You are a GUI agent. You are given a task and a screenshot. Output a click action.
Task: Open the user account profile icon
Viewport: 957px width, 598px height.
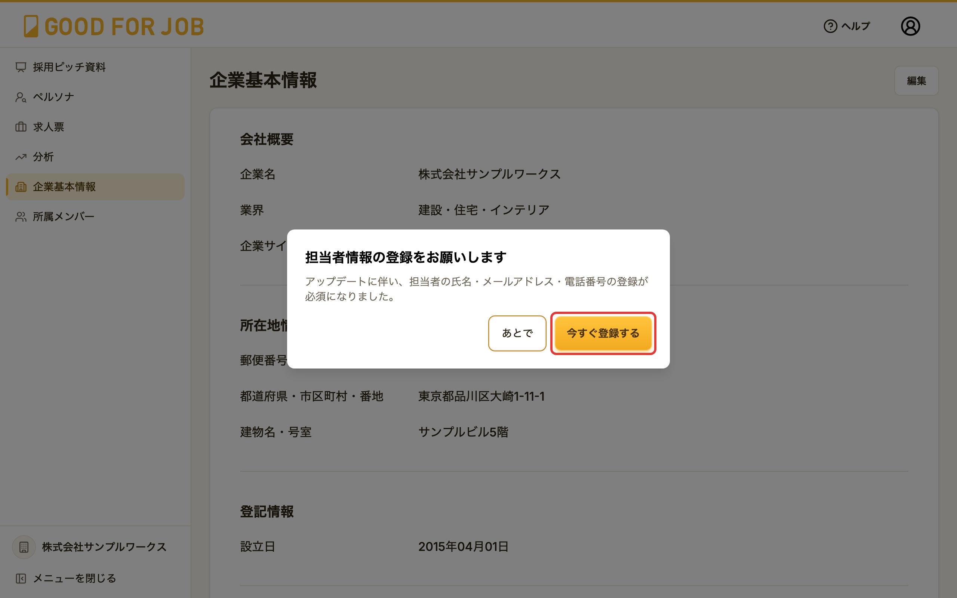pyautogui.click(x=910, y=26)
